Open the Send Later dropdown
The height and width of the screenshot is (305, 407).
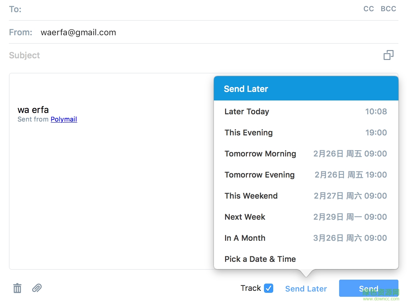[x=306, y=289]
